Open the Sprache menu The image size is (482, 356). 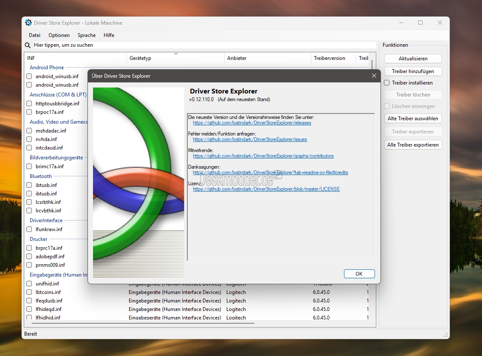point(87,35)
